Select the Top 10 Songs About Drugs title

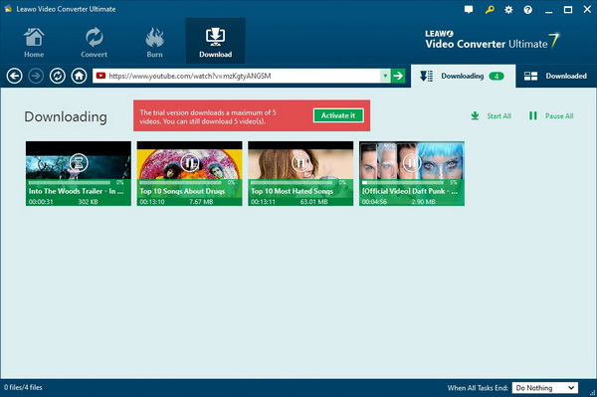pyautogui.click(x=182, y=191)
